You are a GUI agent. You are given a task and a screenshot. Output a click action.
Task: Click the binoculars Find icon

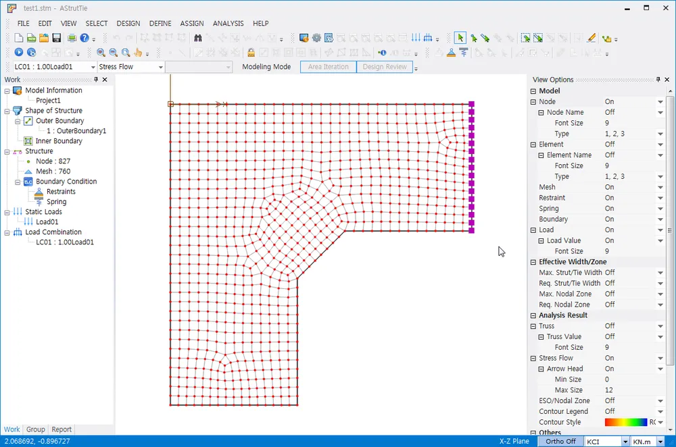click(x=198, y=38)
